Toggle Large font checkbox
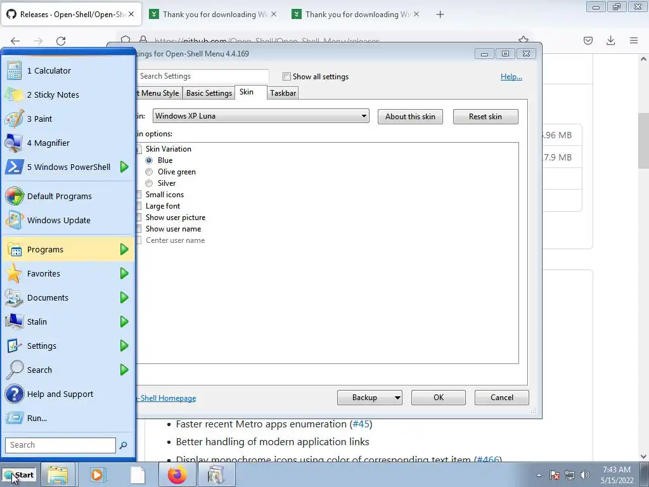This screenshot has height=487, width=649. [x=139, y=206]
